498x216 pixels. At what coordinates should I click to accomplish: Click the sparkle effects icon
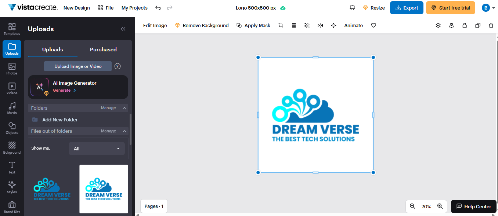(333, 25)
